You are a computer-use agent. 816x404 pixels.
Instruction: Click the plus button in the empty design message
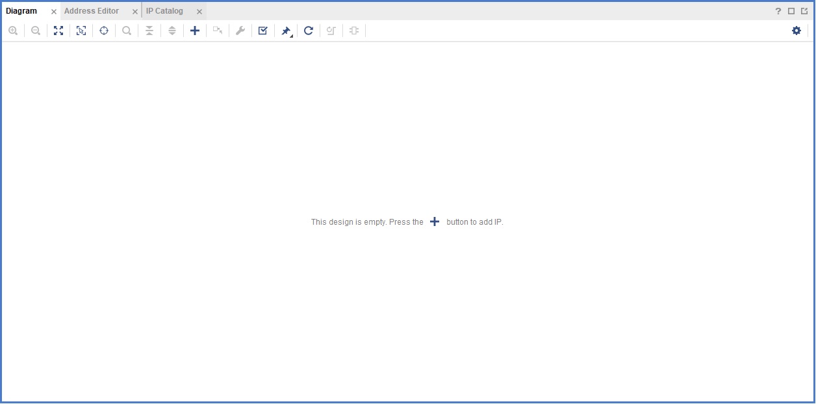tap(435, 222)
